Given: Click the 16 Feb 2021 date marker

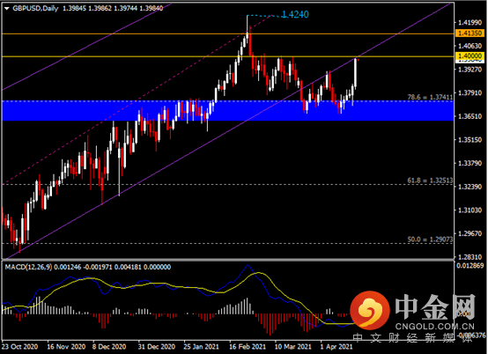Looking at the screenshot, I should (248, 347).
